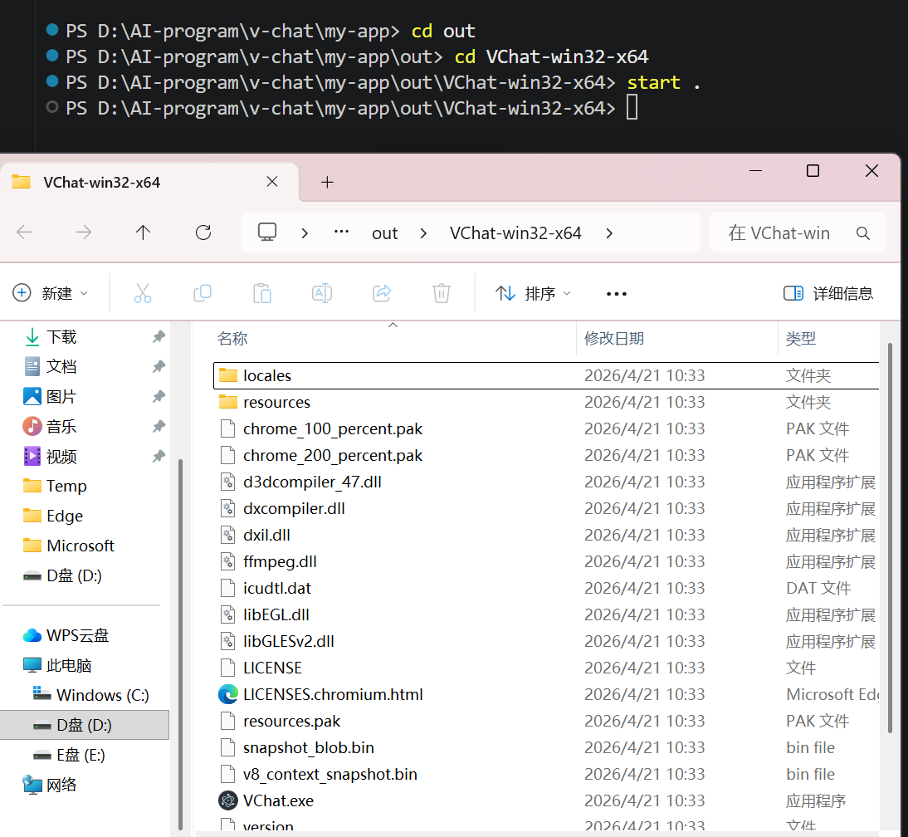
Task: Click the Edge icon of LICENSES.chromium.html
Action: pos(228,694)
